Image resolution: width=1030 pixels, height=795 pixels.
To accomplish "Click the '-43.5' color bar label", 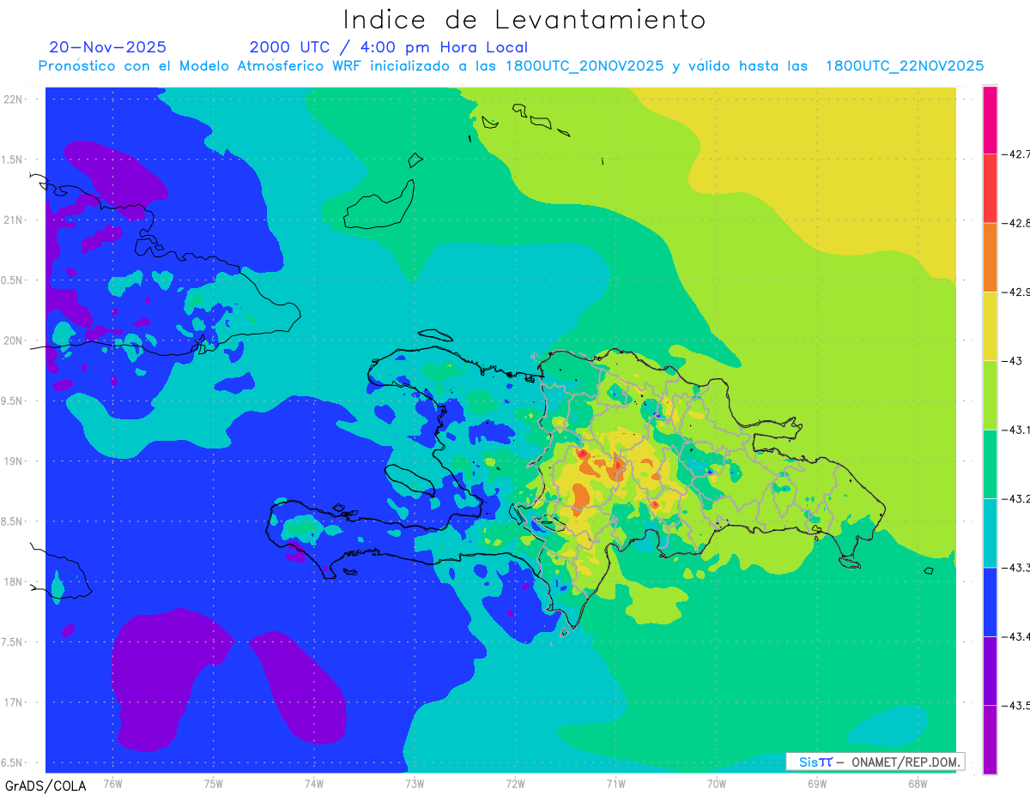I will tap(1017, 705).
